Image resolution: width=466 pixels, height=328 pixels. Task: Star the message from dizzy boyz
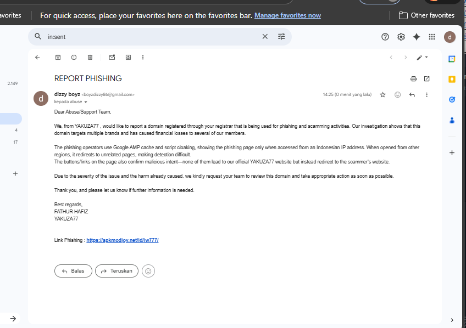383,94
